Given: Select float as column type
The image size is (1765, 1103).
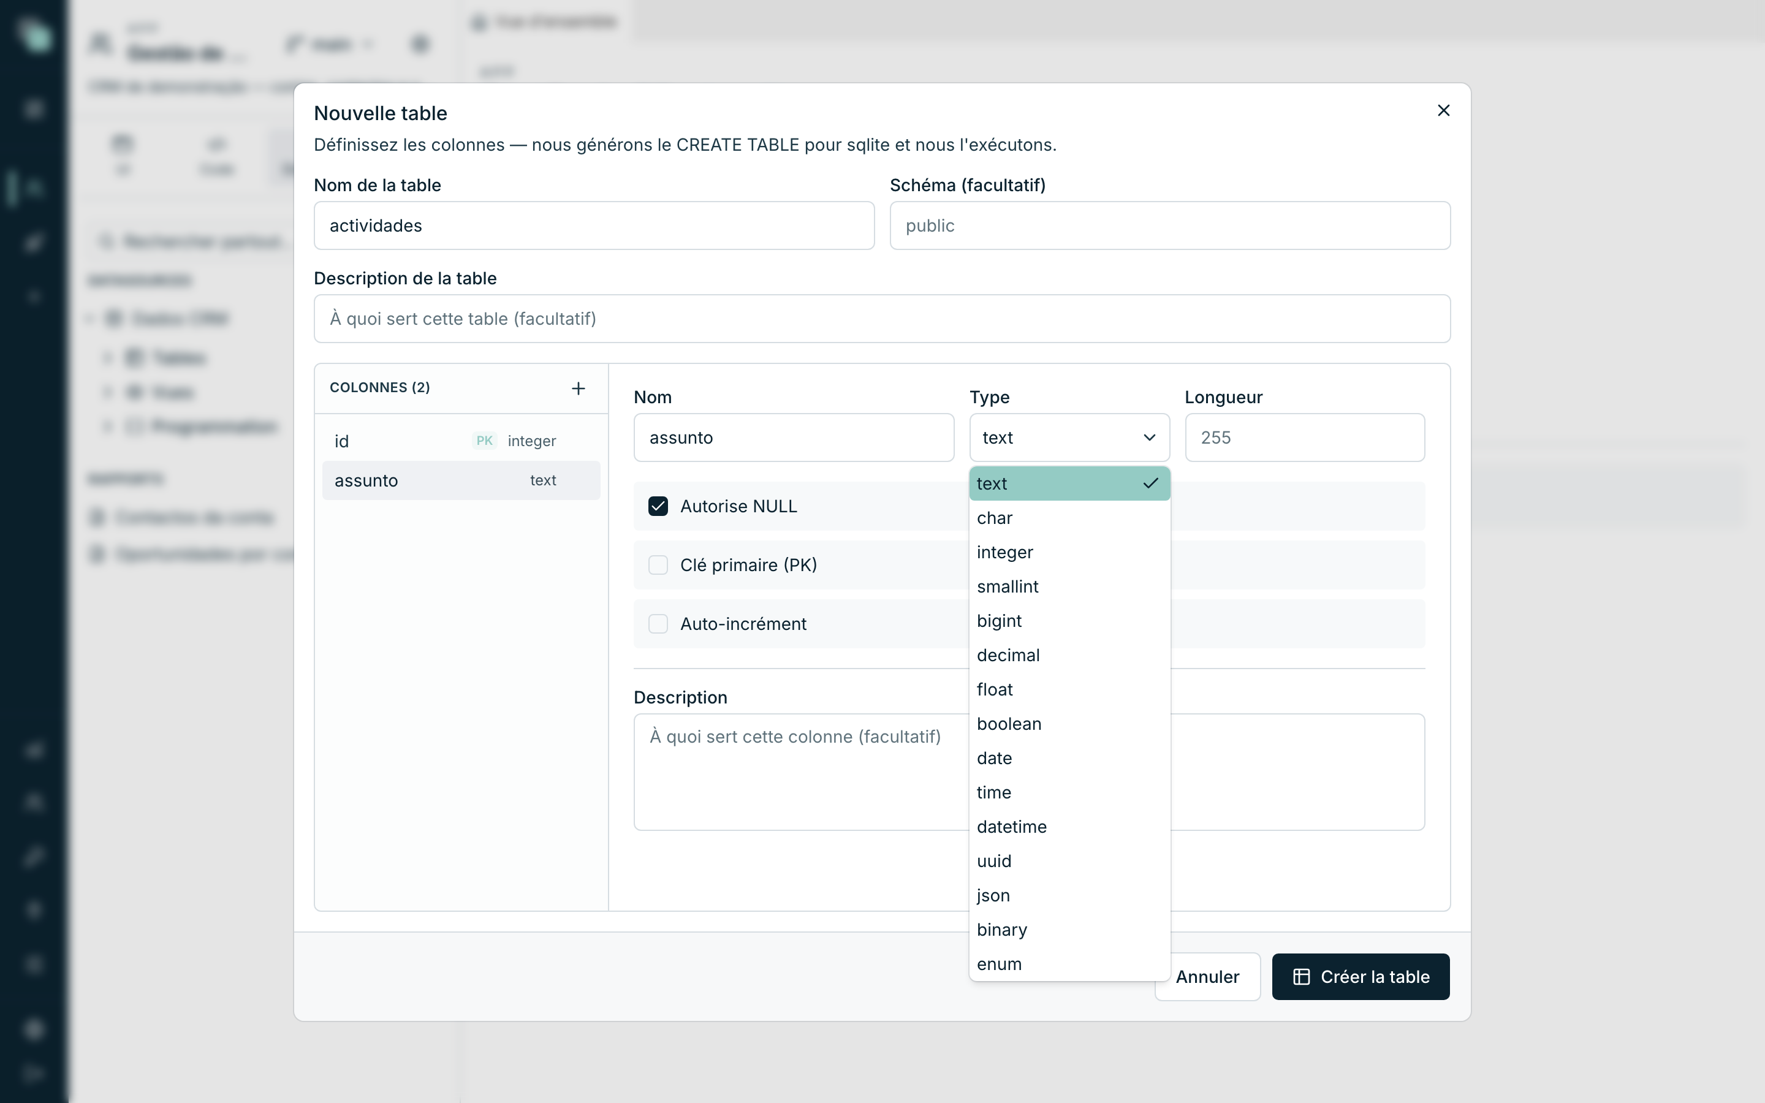Looking at the screenshot, I should (1069, 689).
